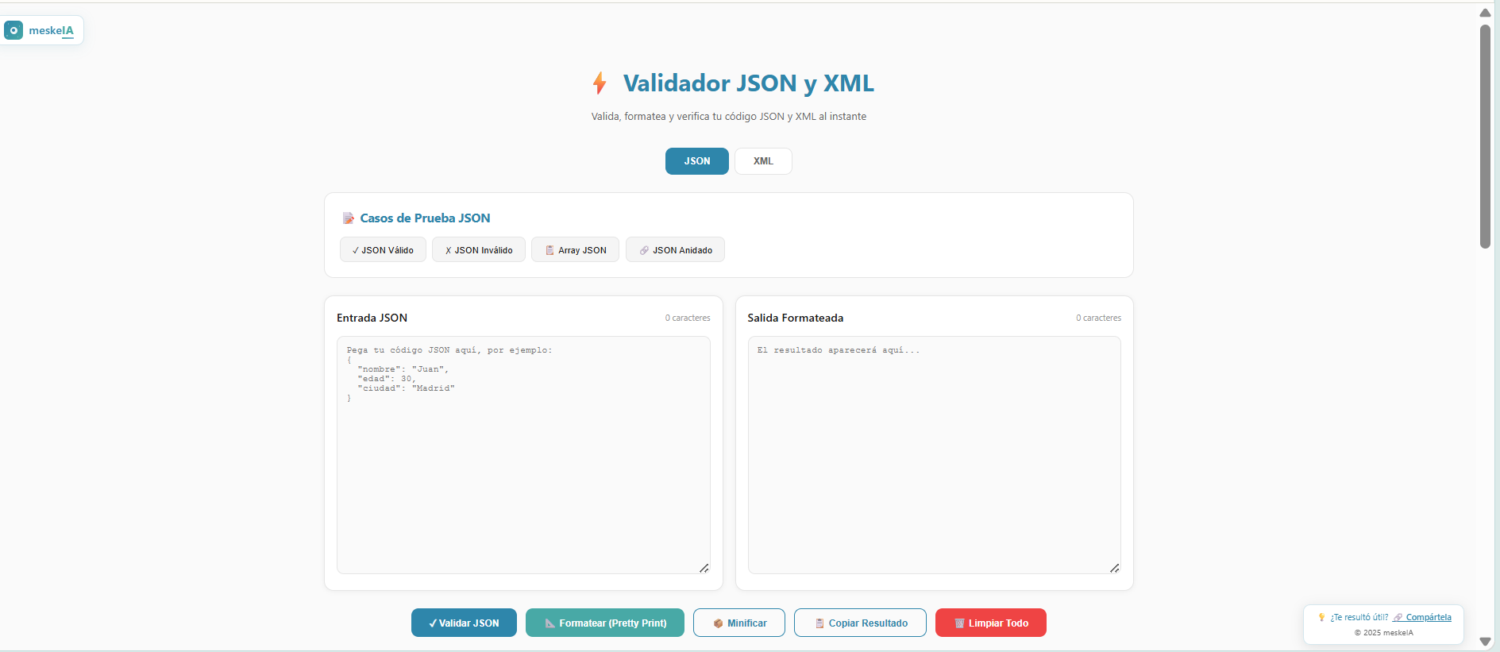Open the Compártela link

(1422, 617)
